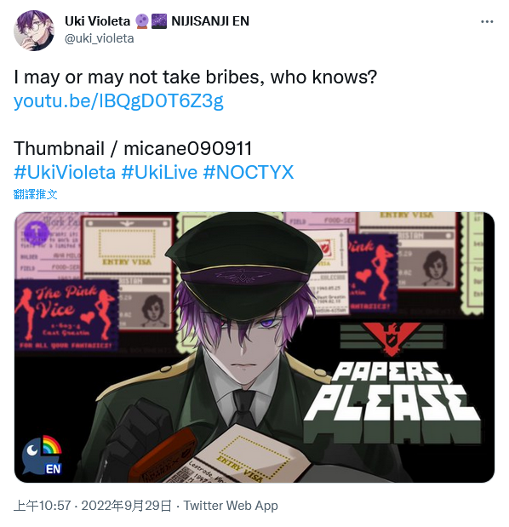Click The Pink Vice card in the thumbnail
Viewport: 509px width, 527px height.
[66, 315]
